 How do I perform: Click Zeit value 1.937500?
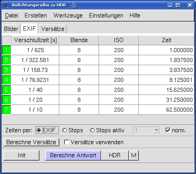point(167,60)
